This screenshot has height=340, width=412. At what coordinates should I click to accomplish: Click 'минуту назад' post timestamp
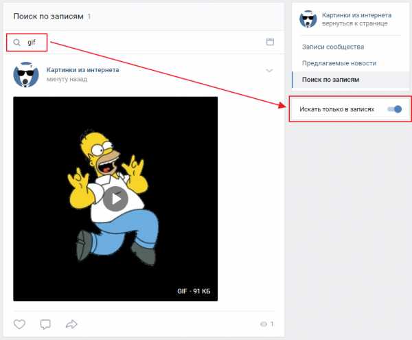[67, 79]
